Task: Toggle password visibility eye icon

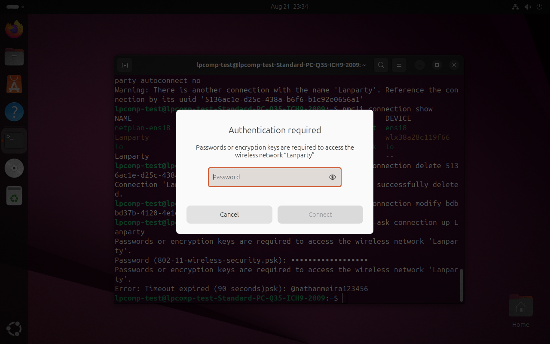Action: (332, 177)
